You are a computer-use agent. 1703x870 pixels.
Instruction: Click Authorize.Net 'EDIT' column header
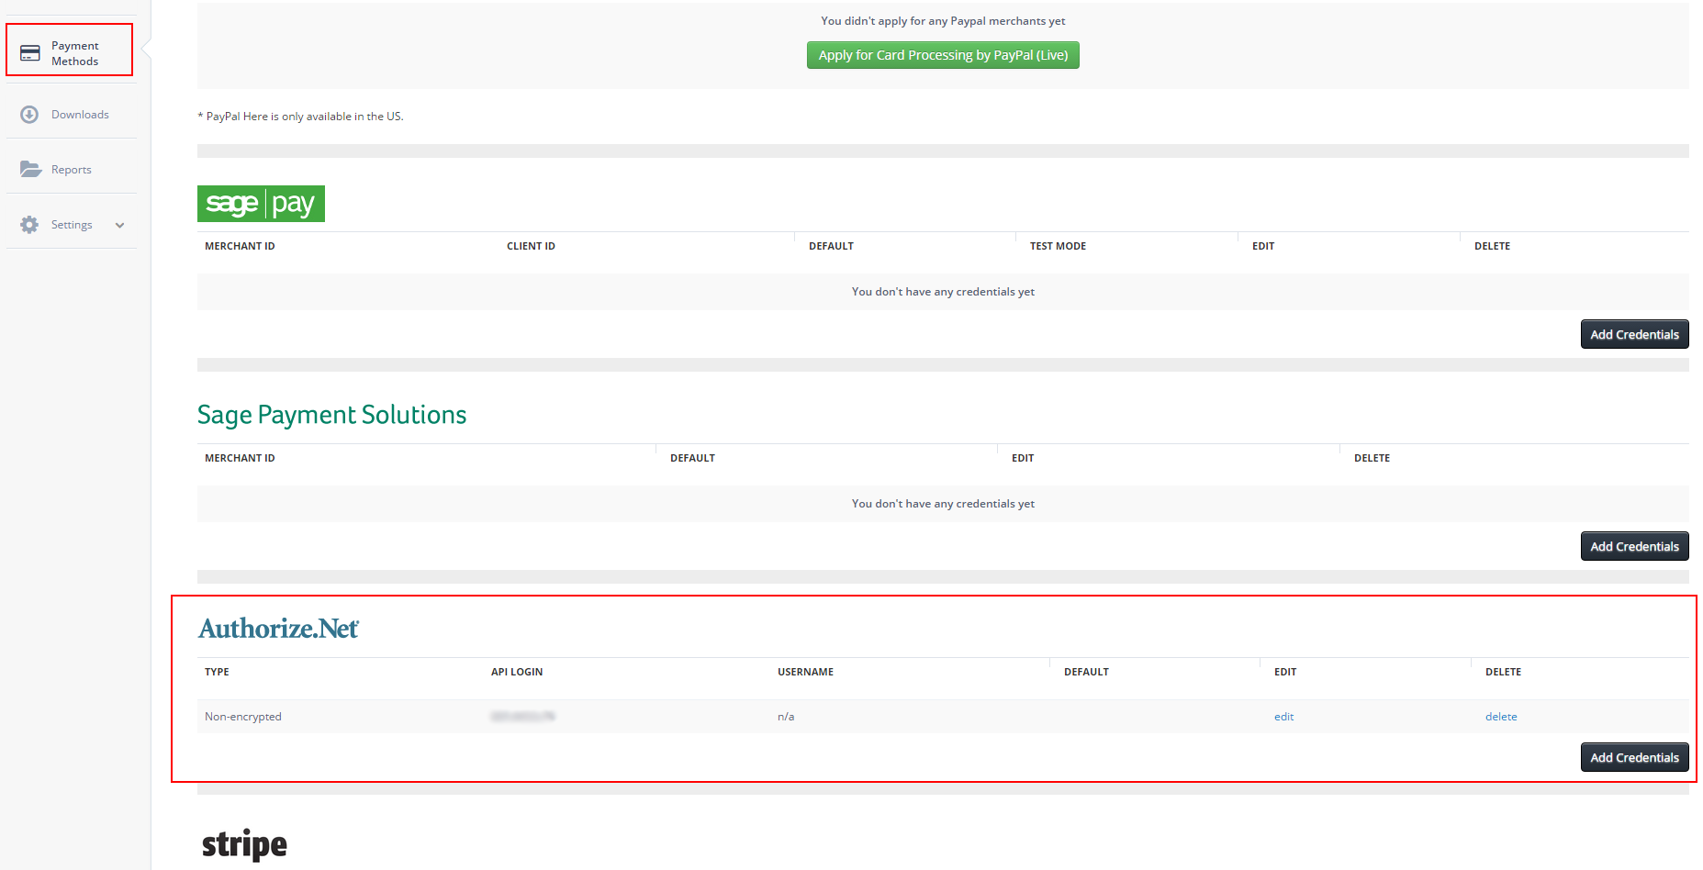(x=1285, y=672)
